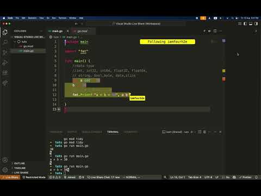This screenshot has height=196, width=261.
Task: Open the Search view in activity bar
Action: (5, 42)
